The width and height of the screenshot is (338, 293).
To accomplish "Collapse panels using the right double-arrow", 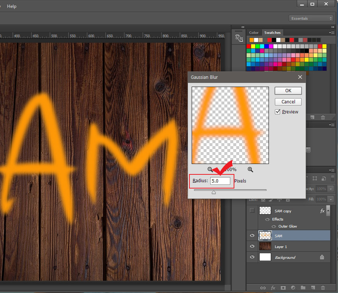I will click(x=332, y=27).
